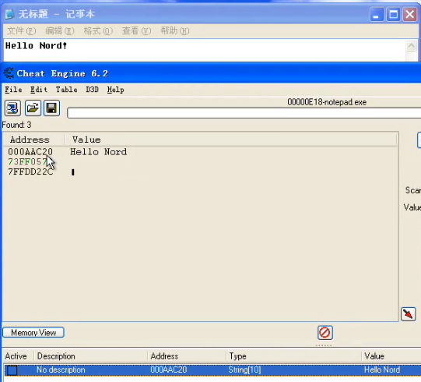Click the open file folder icon
The width and height of the screenshot is (421, 382).
click(33, 108)
